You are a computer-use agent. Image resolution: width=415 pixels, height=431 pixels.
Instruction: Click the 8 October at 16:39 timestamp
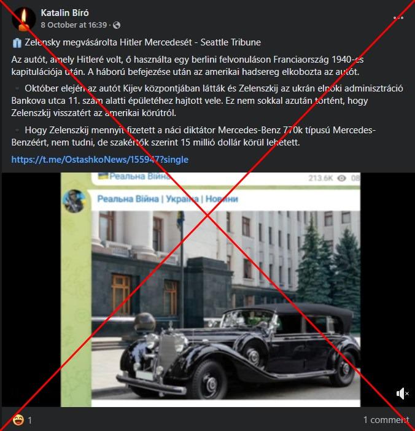click(x=74, y=25)
